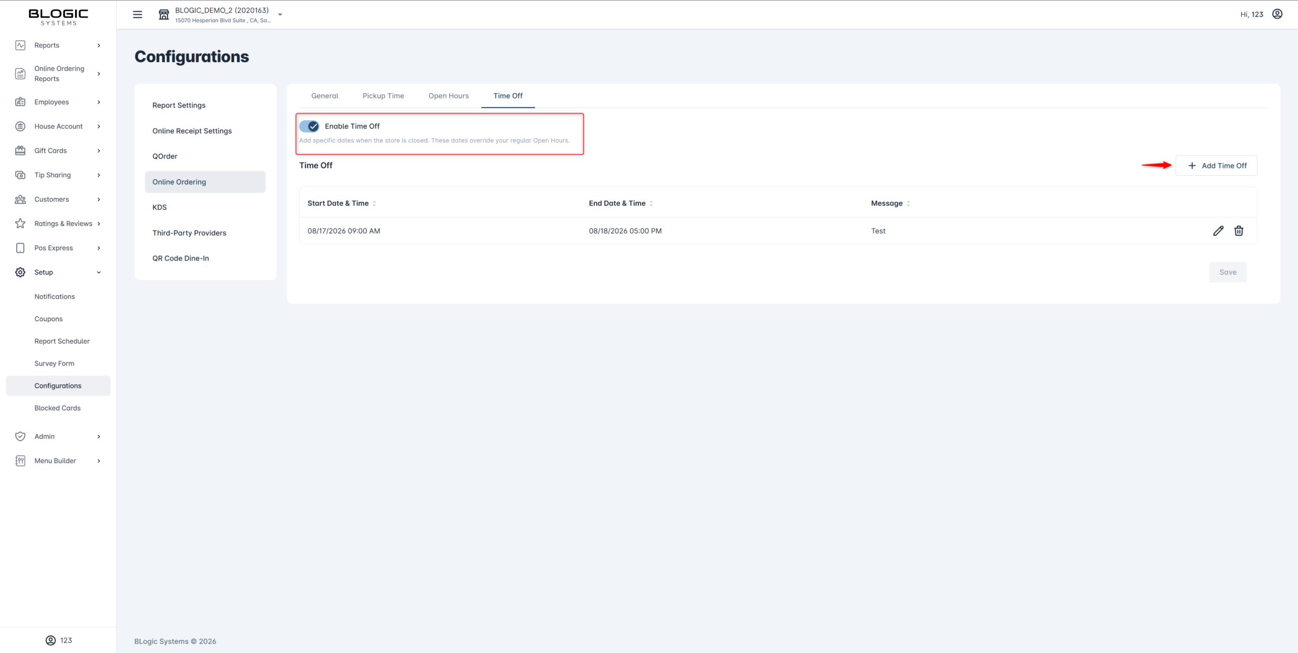Select the Time Off tab

click(508, 96)
